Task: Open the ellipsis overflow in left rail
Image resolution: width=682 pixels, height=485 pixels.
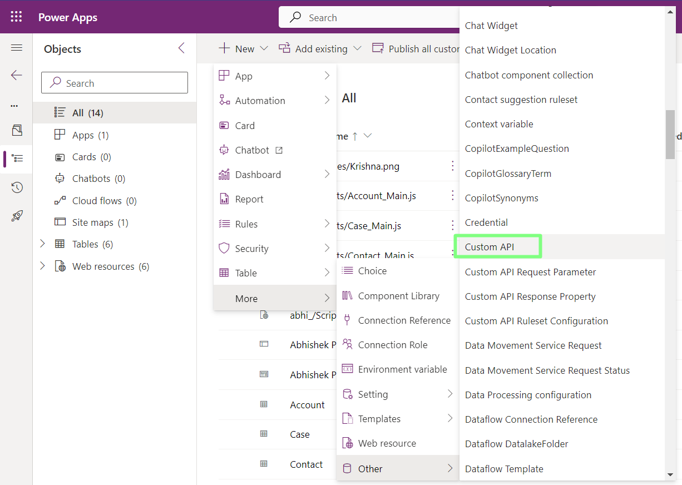Action: click(14, 105)
